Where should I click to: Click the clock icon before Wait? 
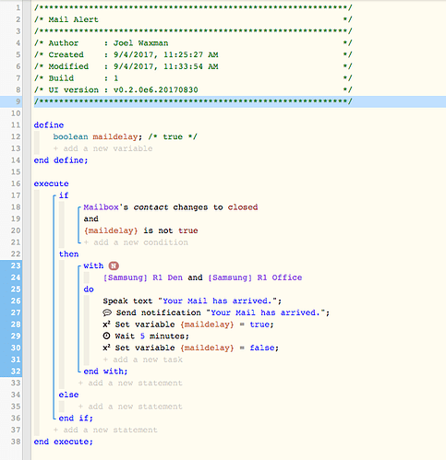[106, 336]
